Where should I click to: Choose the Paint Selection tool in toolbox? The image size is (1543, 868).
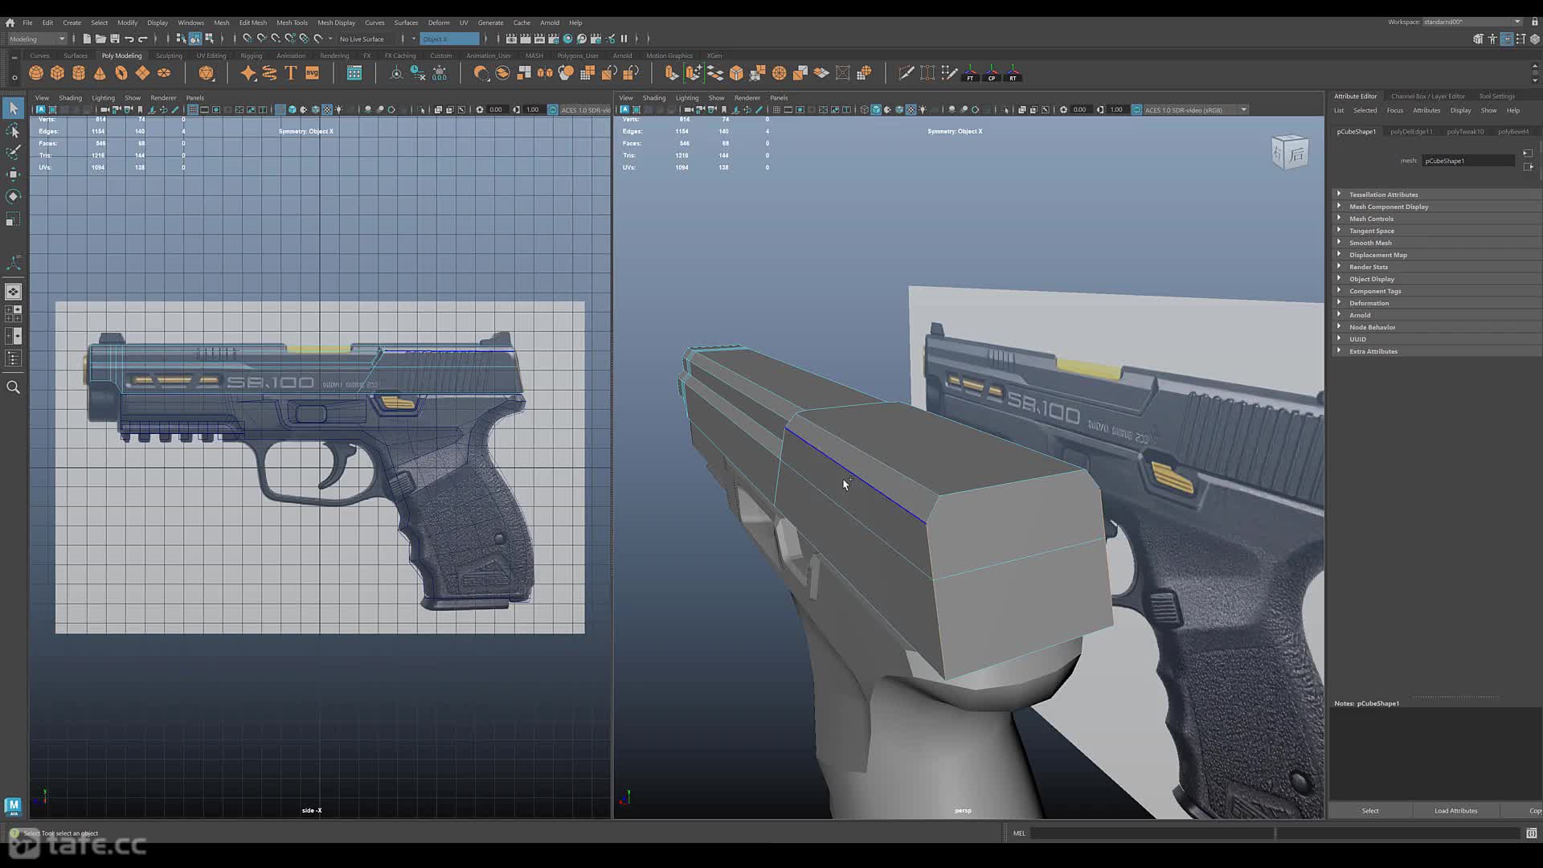click(13, 152)
